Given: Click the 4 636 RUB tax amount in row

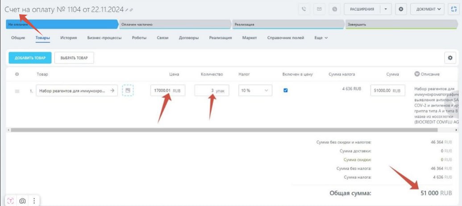Looking at the screenshot, I should coord(351,89).
